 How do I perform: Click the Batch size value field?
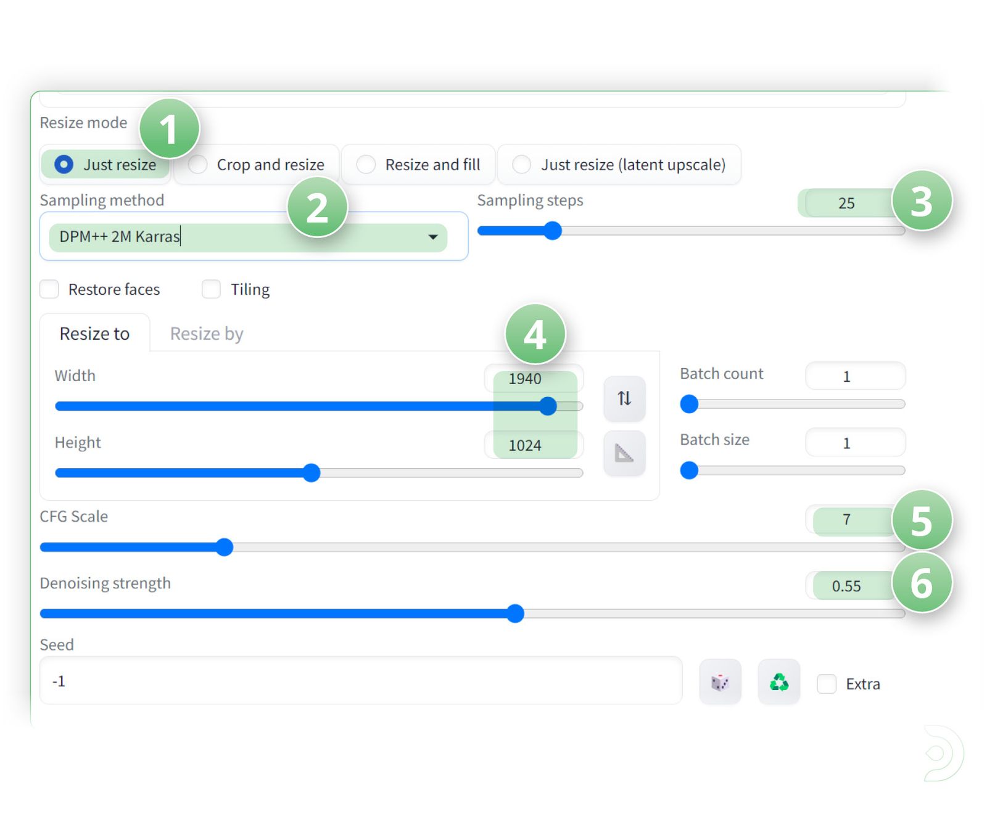pyautogui.click(x=855, y=442)
